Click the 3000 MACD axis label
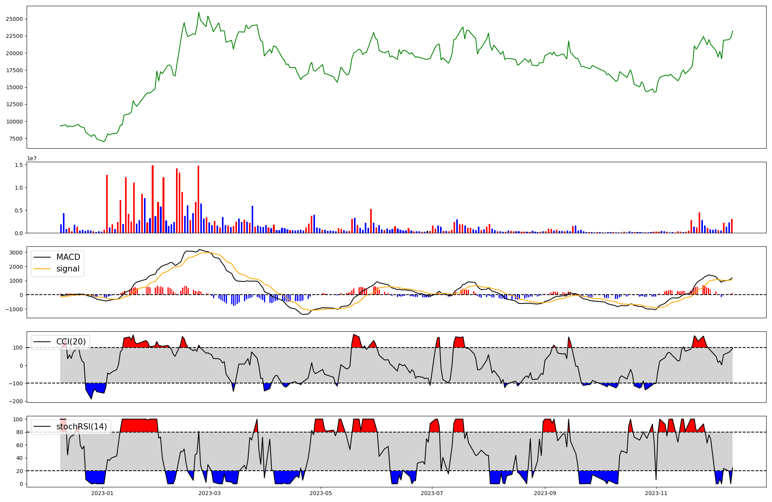 16,253
